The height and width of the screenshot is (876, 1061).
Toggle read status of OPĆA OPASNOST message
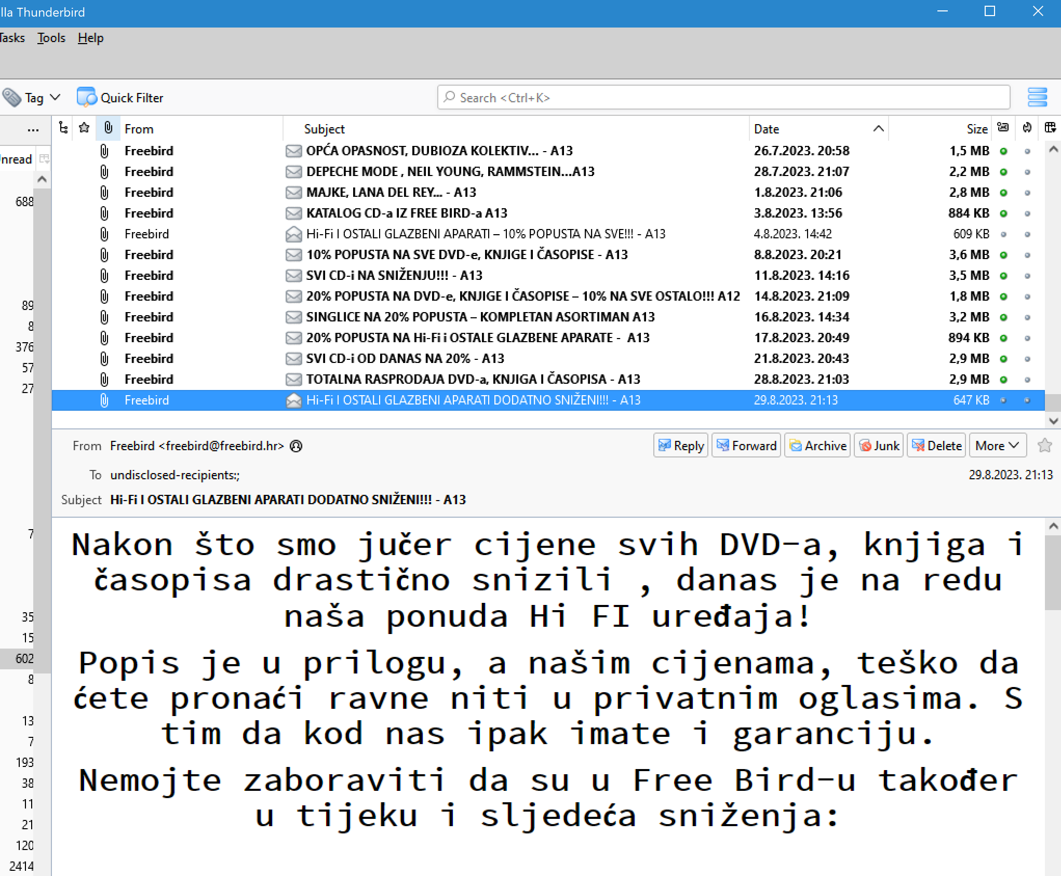[1003, 151]
